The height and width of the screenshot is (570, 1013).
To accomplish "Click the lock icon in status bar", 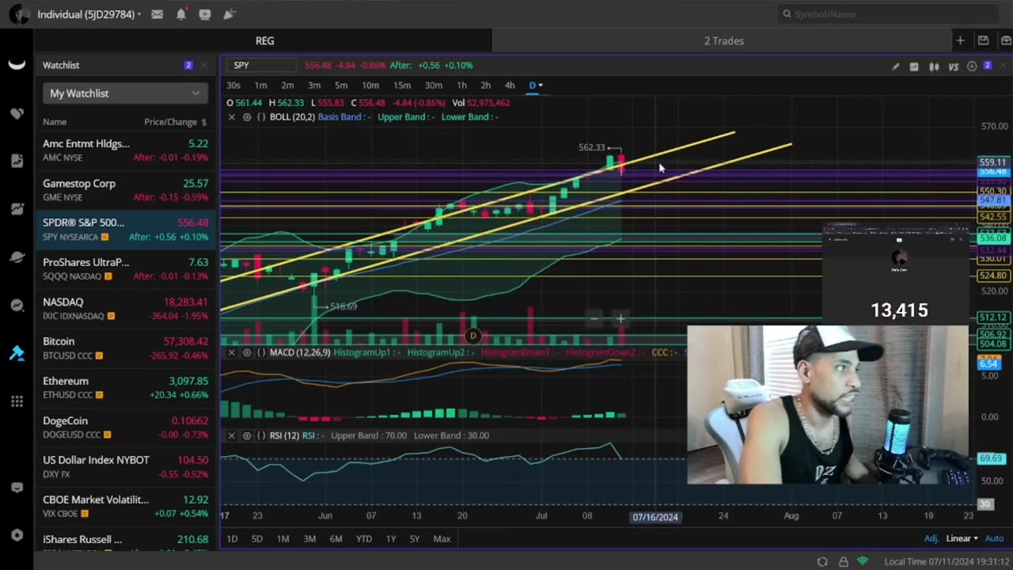I will [843, 561].
